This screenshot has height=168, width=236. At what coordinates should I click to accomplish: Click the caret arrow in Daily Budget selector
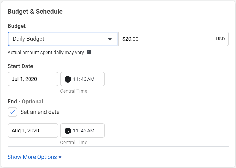click(110, 39)
